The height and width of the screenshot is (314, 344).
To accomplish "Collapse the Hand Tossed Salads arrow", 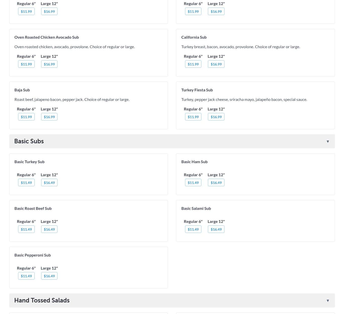I will [328, 301].
